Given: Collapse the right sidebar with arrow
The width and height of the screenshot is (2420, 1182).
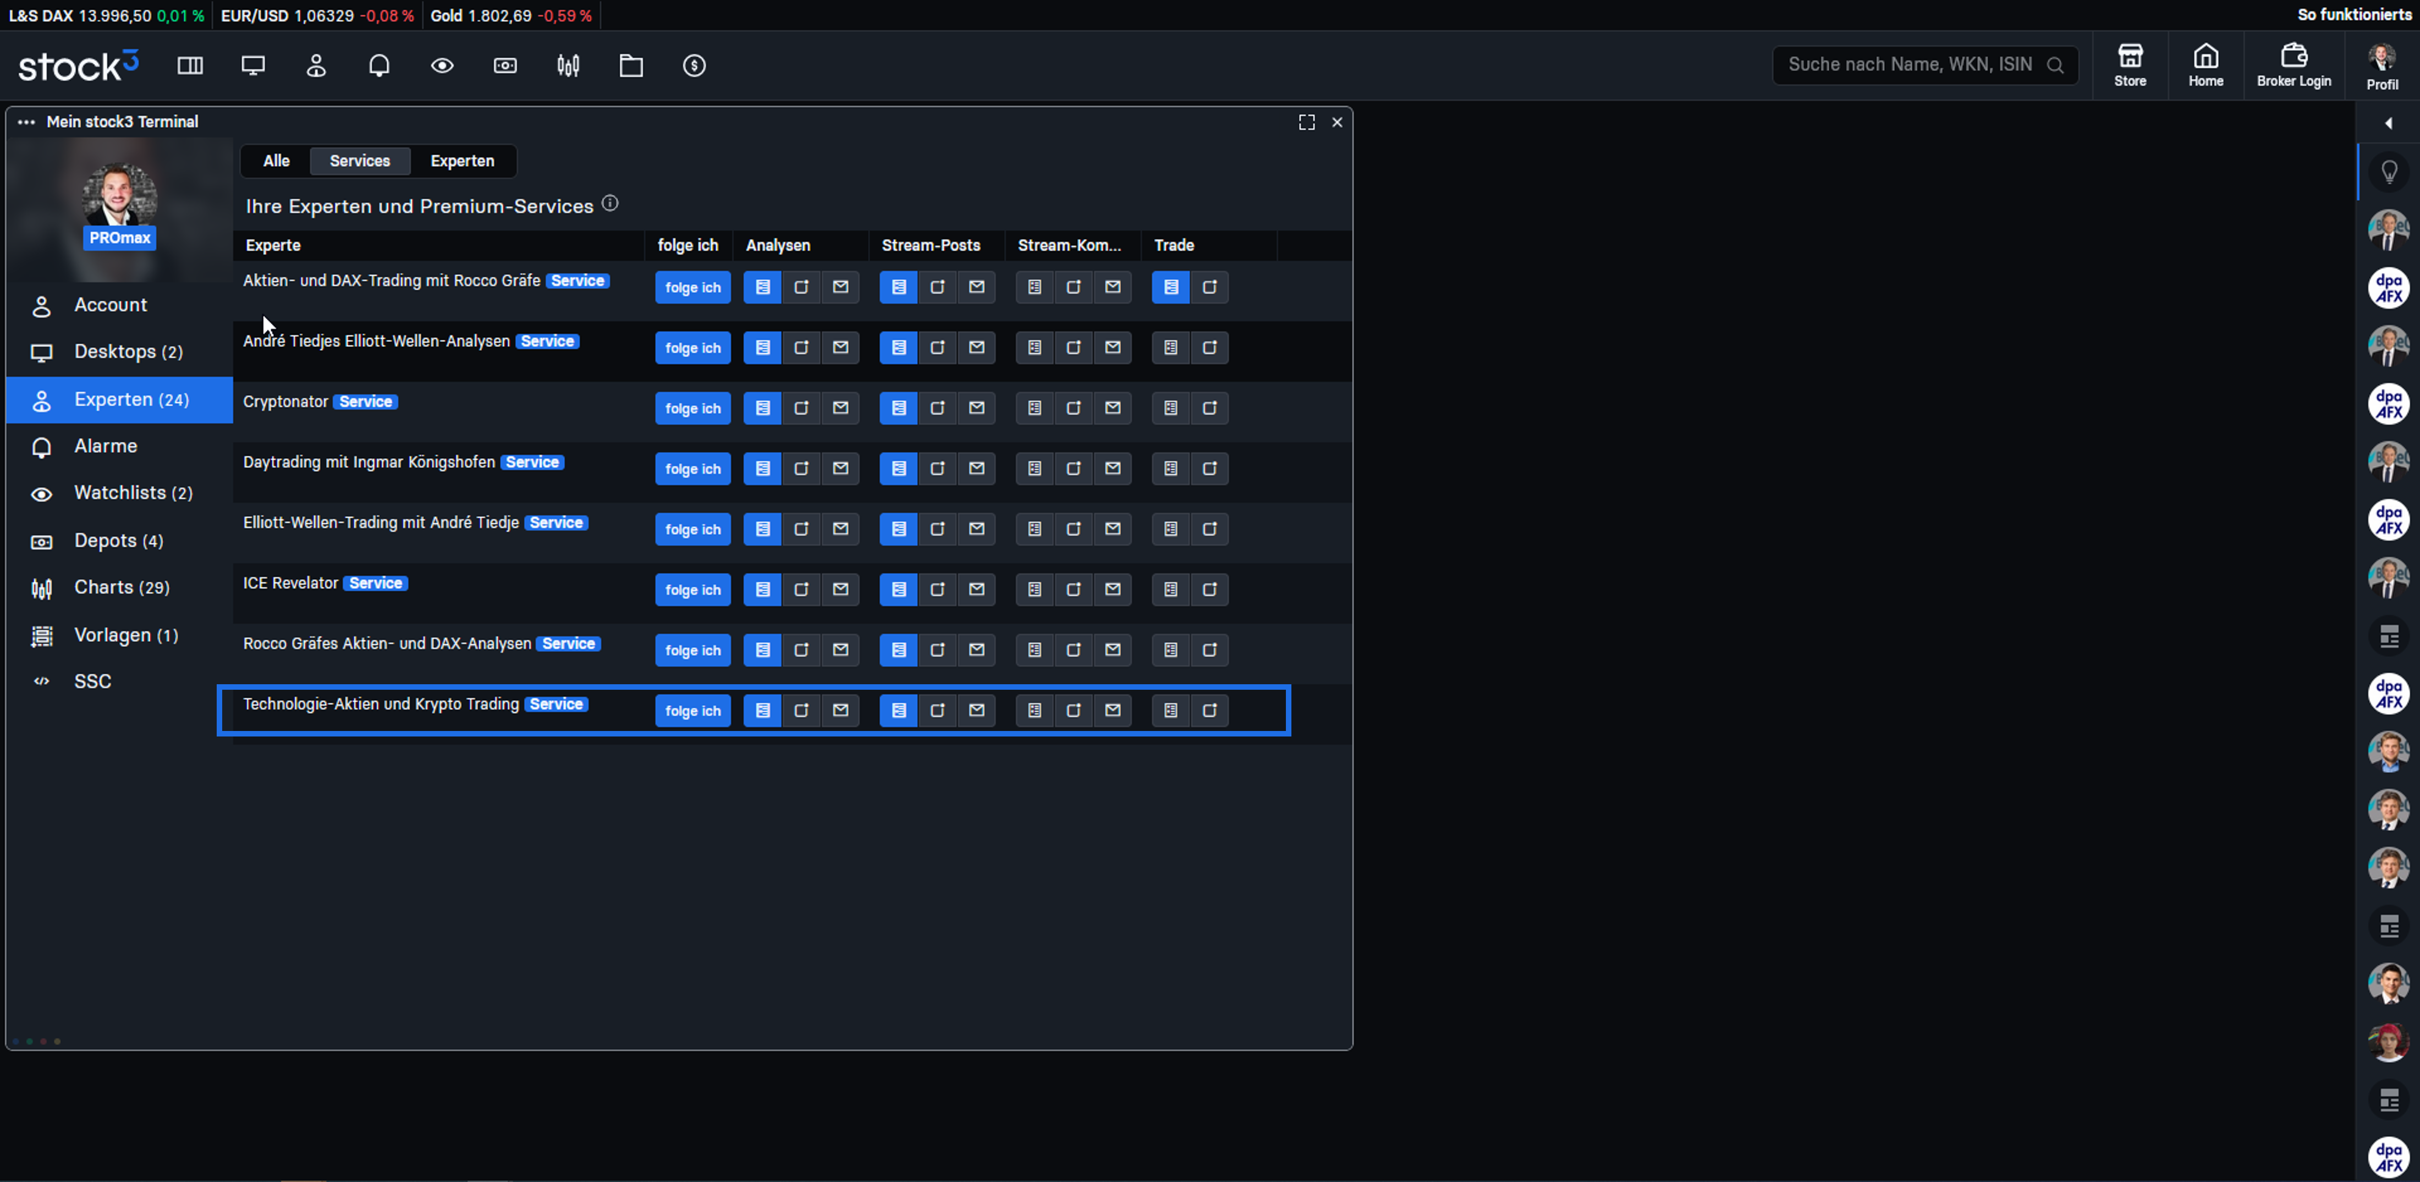Looking at the screenshot, I should coord(2388,123).
